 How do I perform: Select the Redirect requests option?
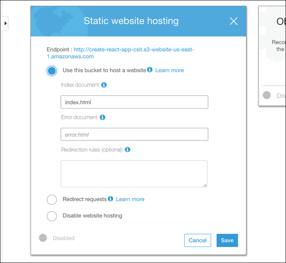51,200
